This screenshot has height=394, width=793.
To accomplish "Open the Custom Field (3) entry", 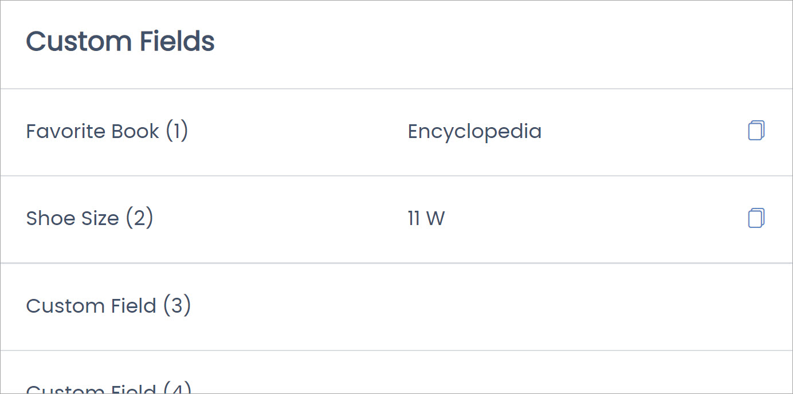I will point(108,306).
